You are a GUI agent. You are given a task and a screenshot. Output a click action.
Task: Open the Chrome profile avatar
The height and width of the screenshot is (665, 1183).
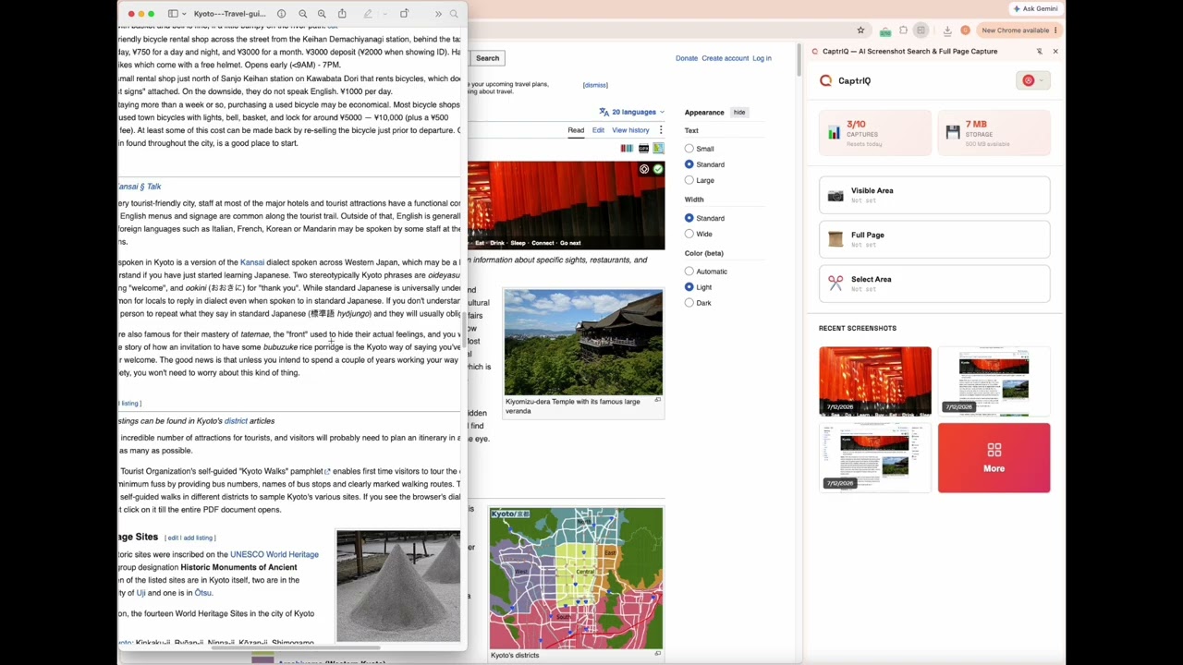pyautogui.click(x=965, y=30)
